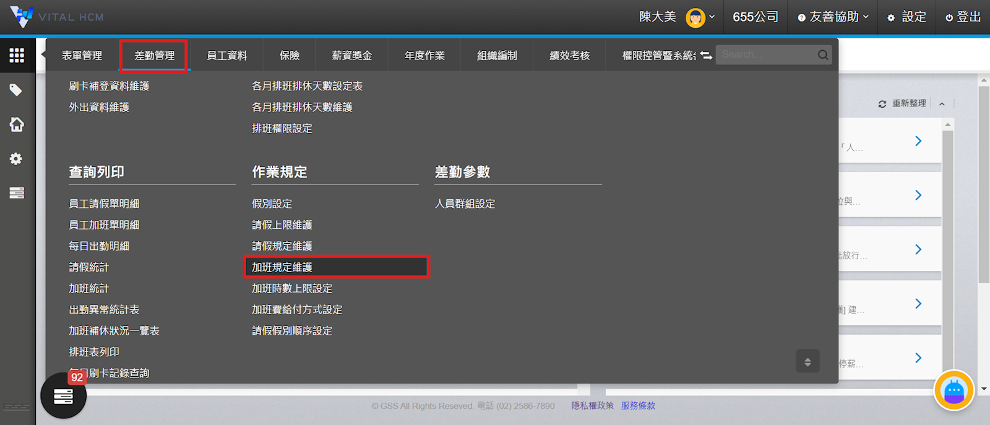Click the menu tabs swap arrows icon

706,56
